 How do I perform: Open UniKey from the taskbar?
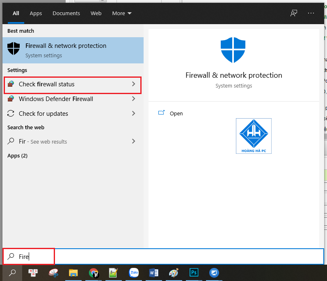[x=33, y=273]
